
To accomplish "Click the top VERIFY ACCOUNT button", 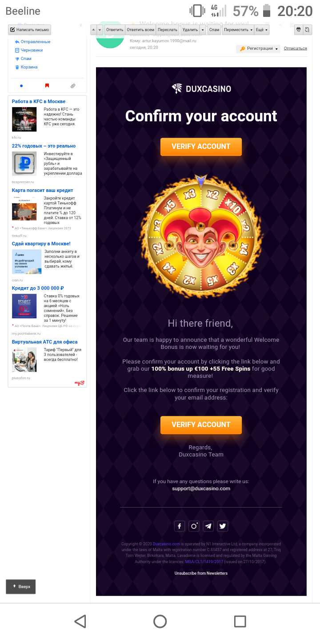I will pos(201,147).
